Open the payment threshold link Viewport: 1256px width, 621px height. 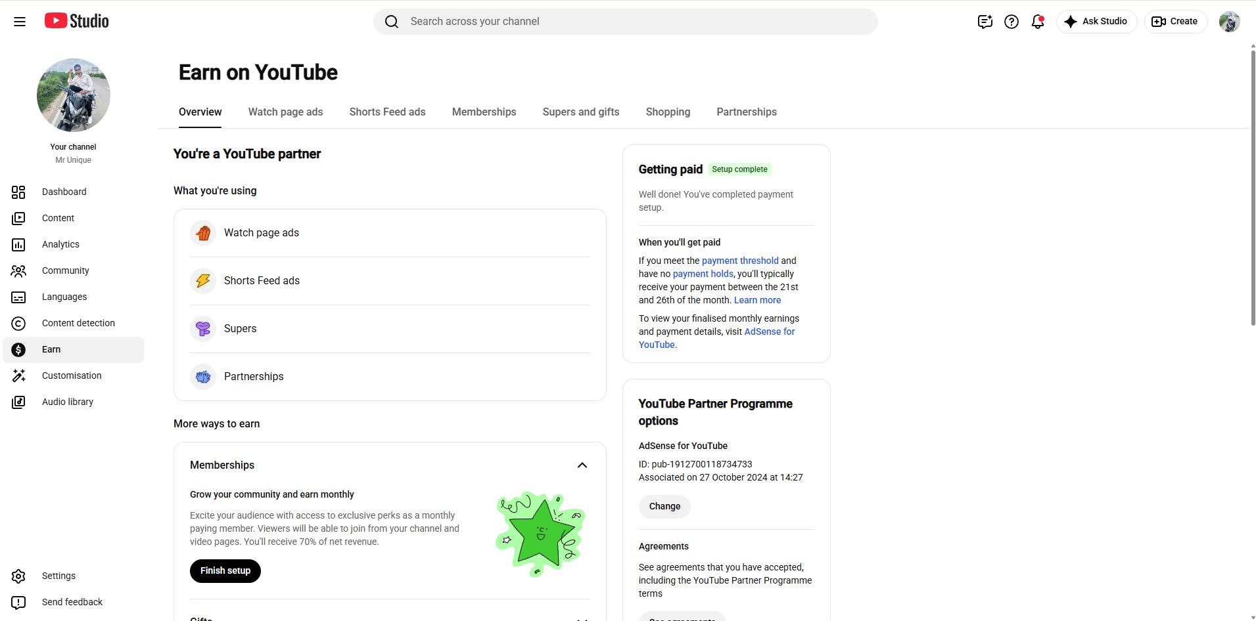tap(740, 261)
